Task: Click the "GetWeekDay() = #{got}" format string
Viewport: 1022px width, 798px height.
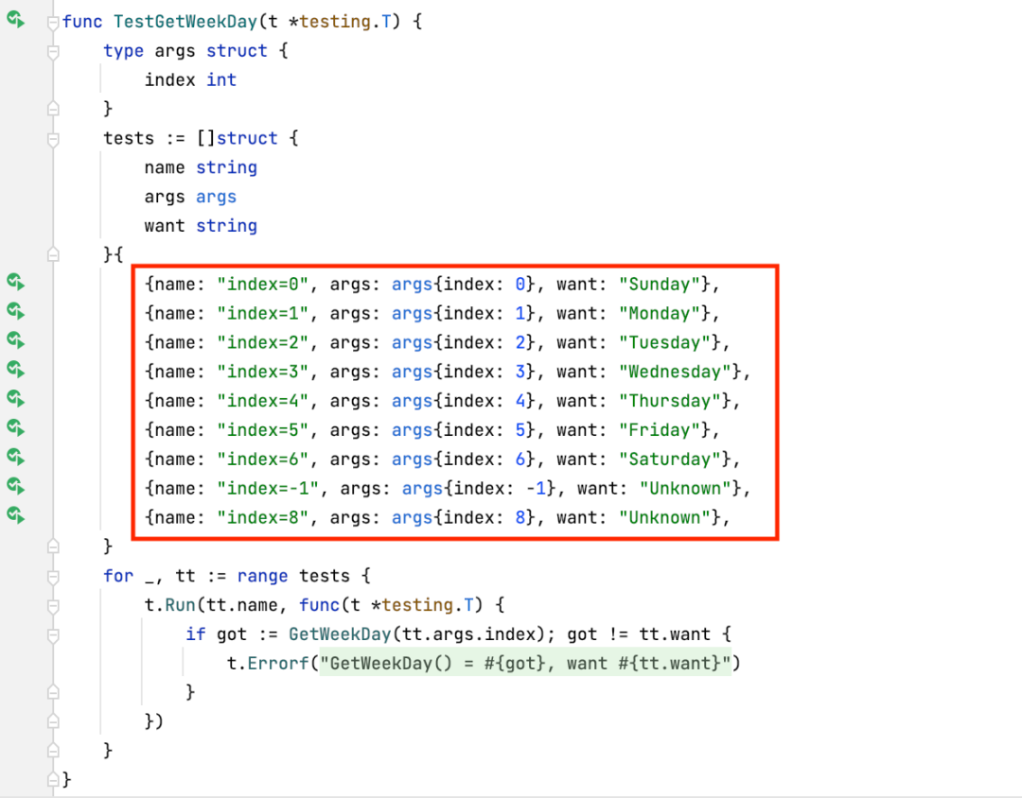Action: pos(525,663)
